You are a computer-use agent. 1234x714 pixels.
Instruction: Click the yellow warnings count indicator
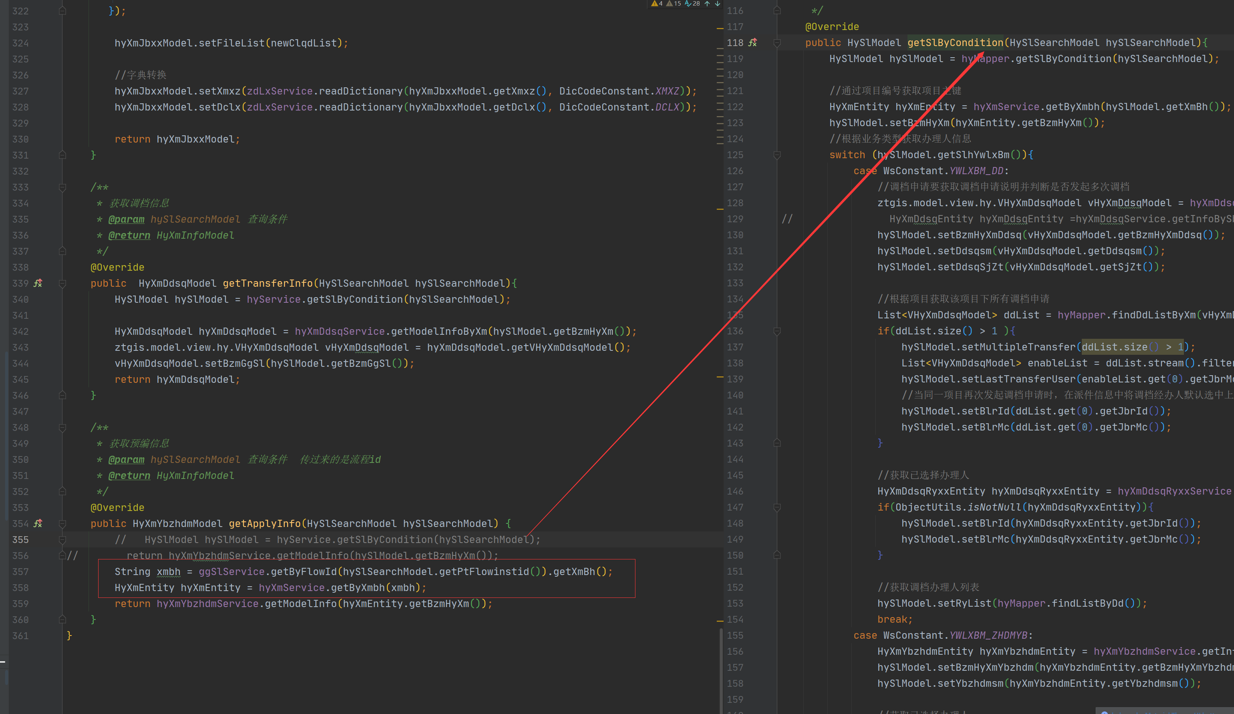(657, 4)
